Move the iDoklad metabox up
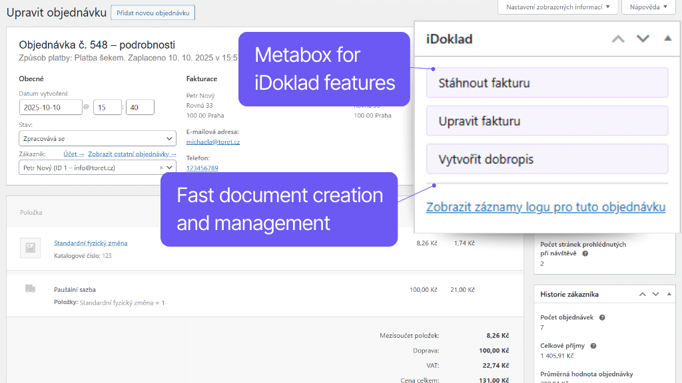This screenshot has width=682, height=383. click(x=617, y=39)
